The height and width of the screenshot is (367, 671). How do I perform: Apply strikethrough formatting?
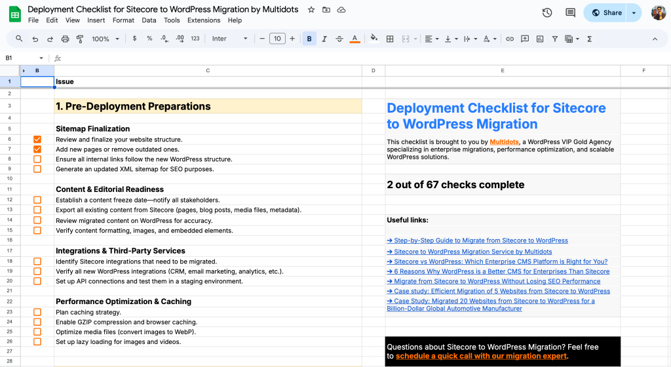(339, 39)
